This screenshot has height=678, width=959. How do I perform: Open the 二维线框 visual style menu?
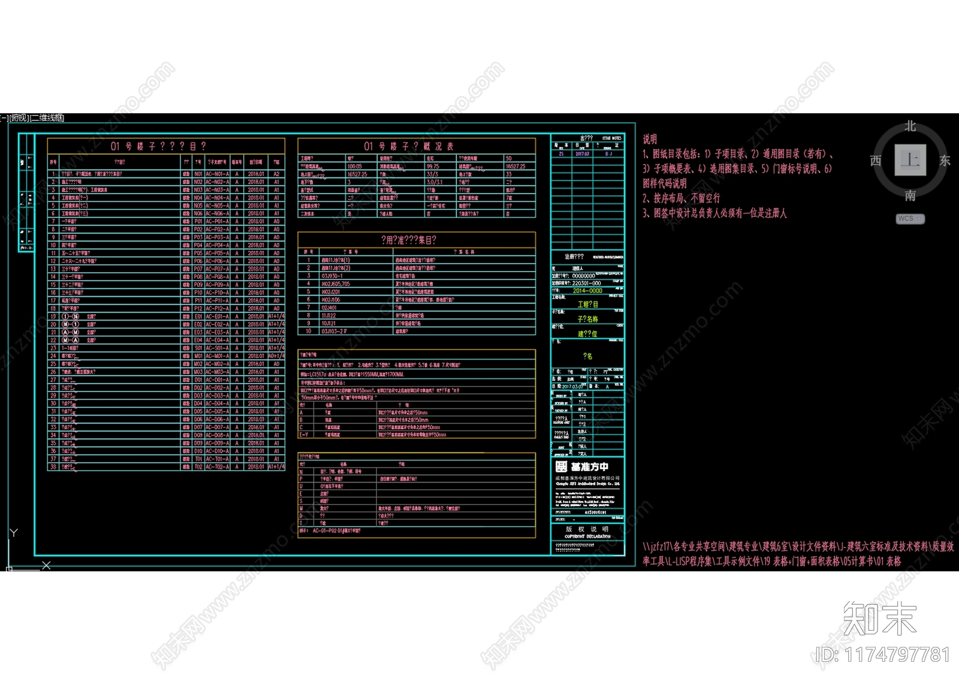pyautogui.click(x=47, y=118)
